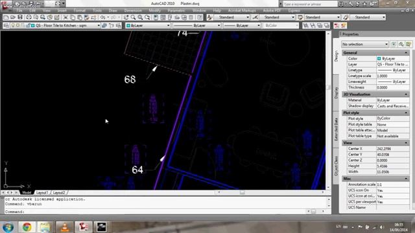This screenshot has height=233, width=415.
Task: Toggle layer on/off lightbulb in layer dropdown
Action: click(13, 25)
